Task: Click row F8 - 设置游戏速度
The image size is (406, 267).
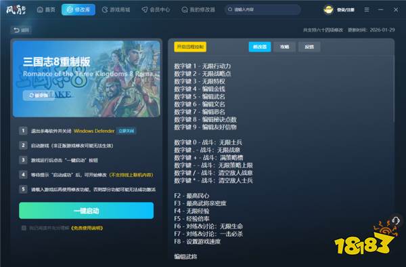Action: [198, 242]
